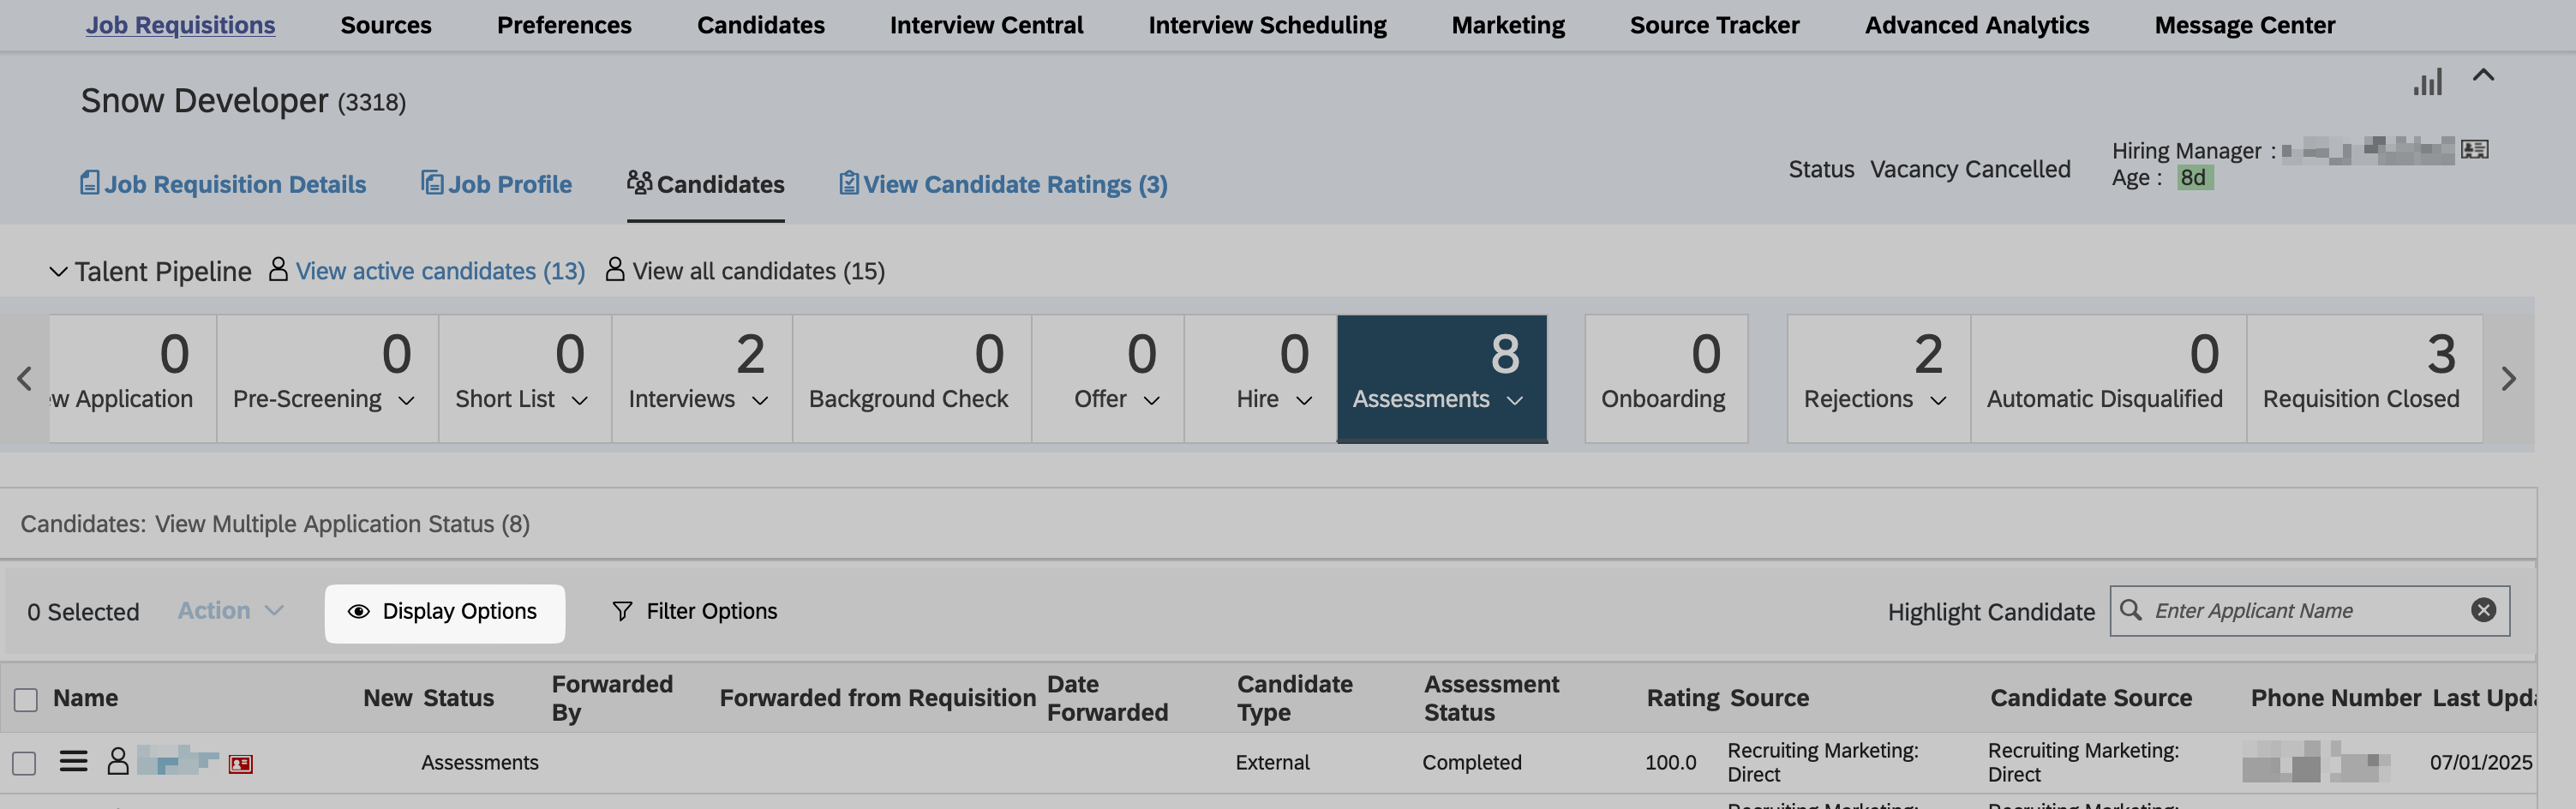The width and height of the screenshot is (2576, 809).
Task: Click the candidate person profile icon in row
Action: (118, 762)
